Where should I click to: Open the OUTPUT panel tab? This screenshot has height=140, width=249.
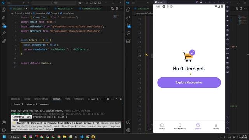pyautogui.click(x=27, y=99)
